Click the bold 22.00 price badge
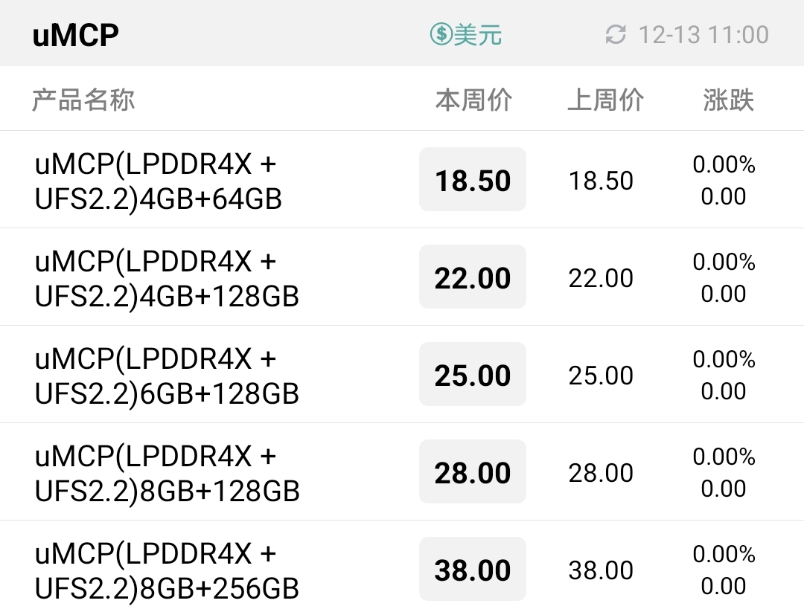Viewport: 804px width, 612px height. pos(473,277)
